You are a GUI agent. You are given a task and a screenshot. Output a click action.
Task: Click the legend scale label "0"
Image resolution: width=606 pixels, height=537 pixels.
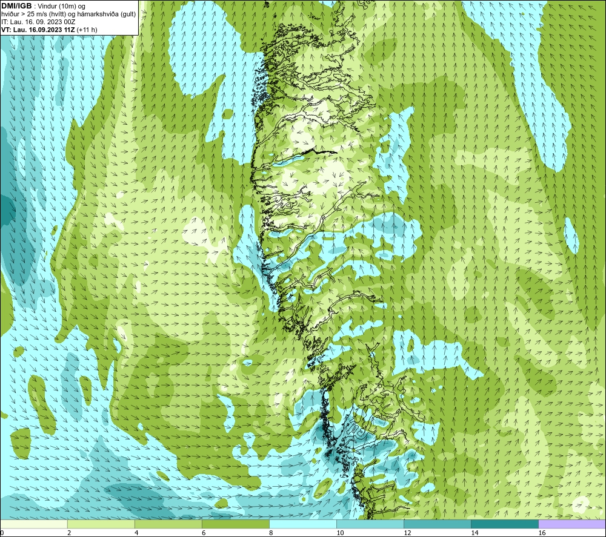pos(2,533)
